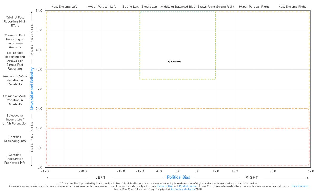Click the Analysis or Wide Variation label
The height and width of the screenshot is (191, 316).
15,80
